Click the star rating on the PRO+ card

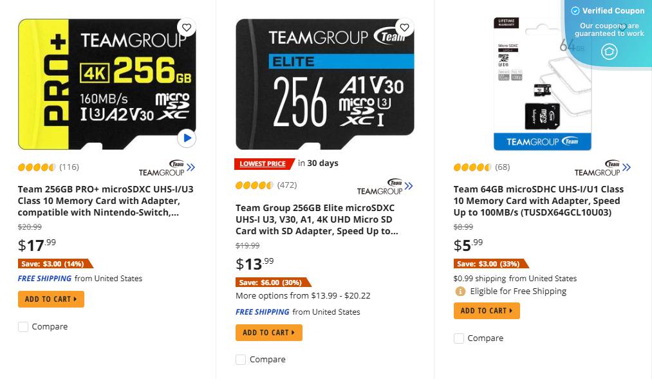point(35,167)
